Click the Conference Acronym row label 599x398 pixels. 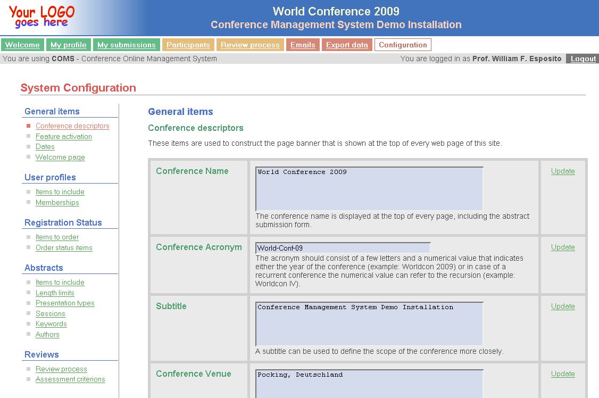[x=198, y=247]
